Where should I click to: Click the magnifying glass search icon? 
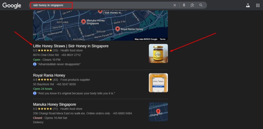201,5
